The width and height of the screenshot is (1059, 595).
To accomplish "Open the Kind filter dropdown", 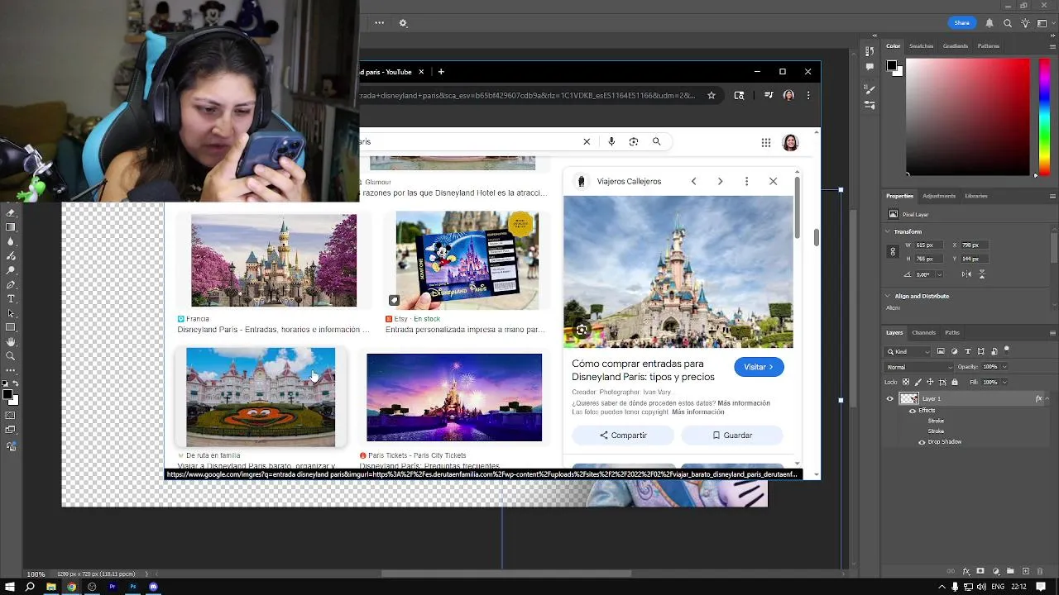I will coord(908,351).
